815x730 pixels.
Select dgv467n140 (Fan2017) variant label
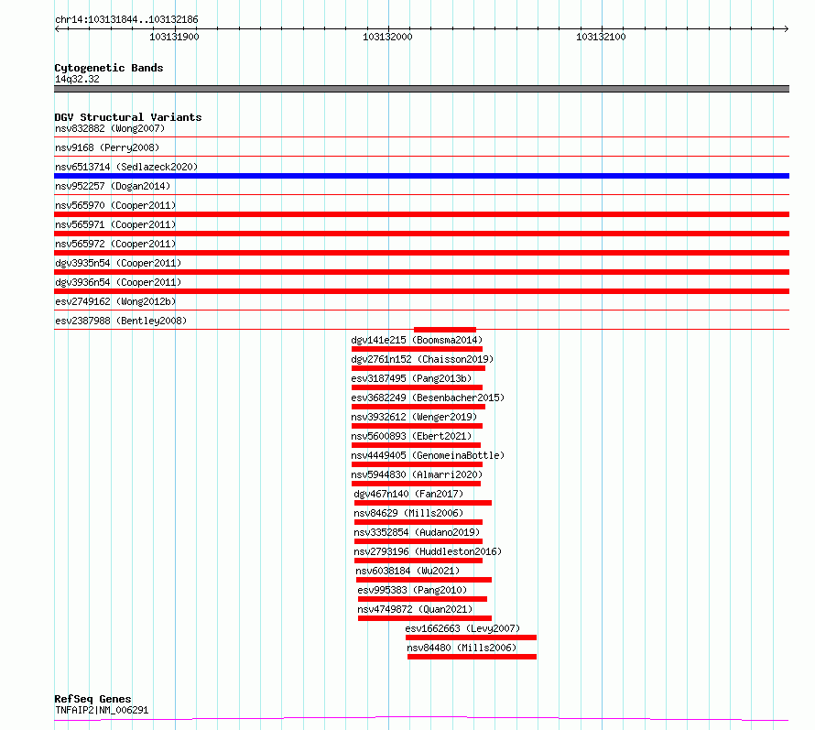click(408, 494)
